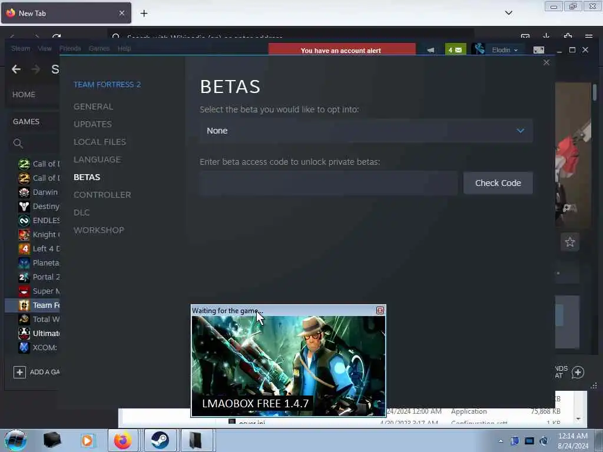Expand the Firefox list all tabs chevron

508,13
